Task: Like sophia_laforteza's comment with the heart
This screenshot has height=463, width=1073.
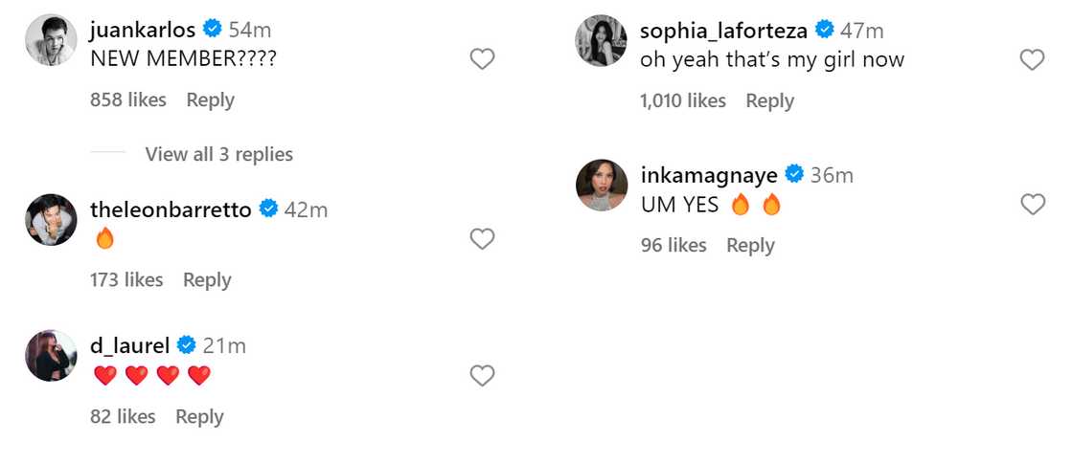Action: click(x=1032, y=60)
